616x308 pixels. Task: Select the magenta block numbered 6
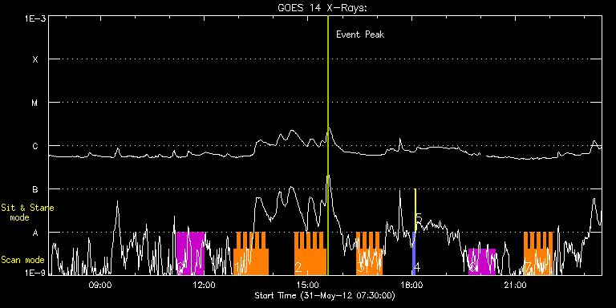click(x=481, y=261)
